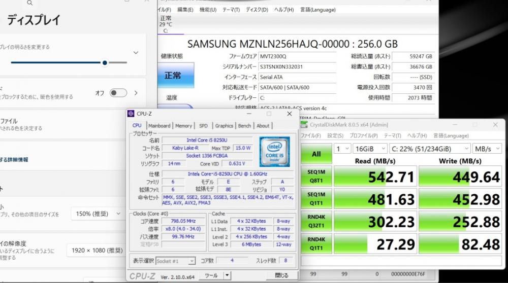Open the 1920 × 1080 resolution dropdown
This screenshot has height=283, width=508.
coord(97,251)
